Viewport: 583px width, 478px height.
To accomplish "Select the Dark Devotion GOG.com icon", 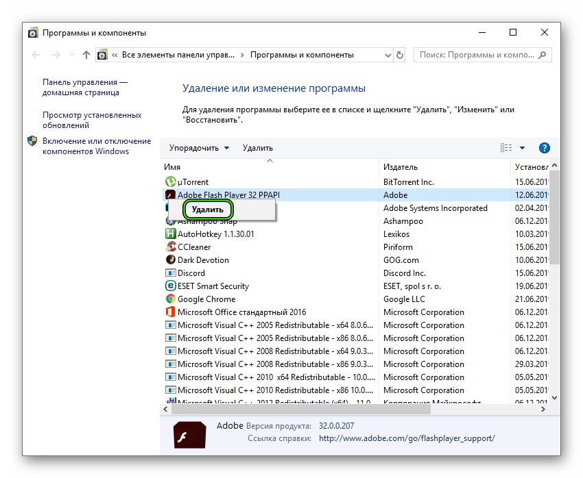I will (x=170, y=260).
